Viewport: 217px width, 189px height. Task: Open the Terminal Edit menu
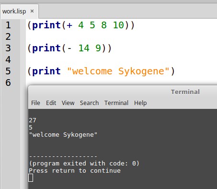pos(51,103)
